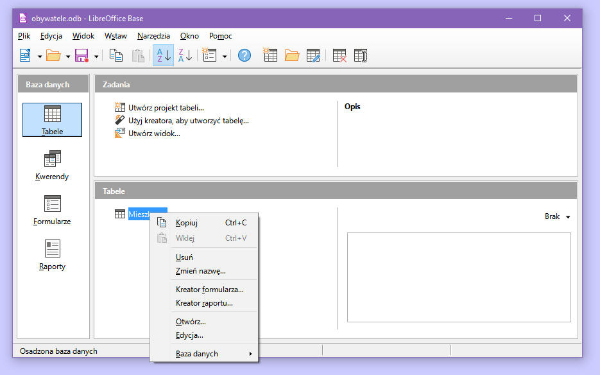Sort descending with the Z-A icon
The height and width of the screenshot is (375, 600).
[185, 56]
